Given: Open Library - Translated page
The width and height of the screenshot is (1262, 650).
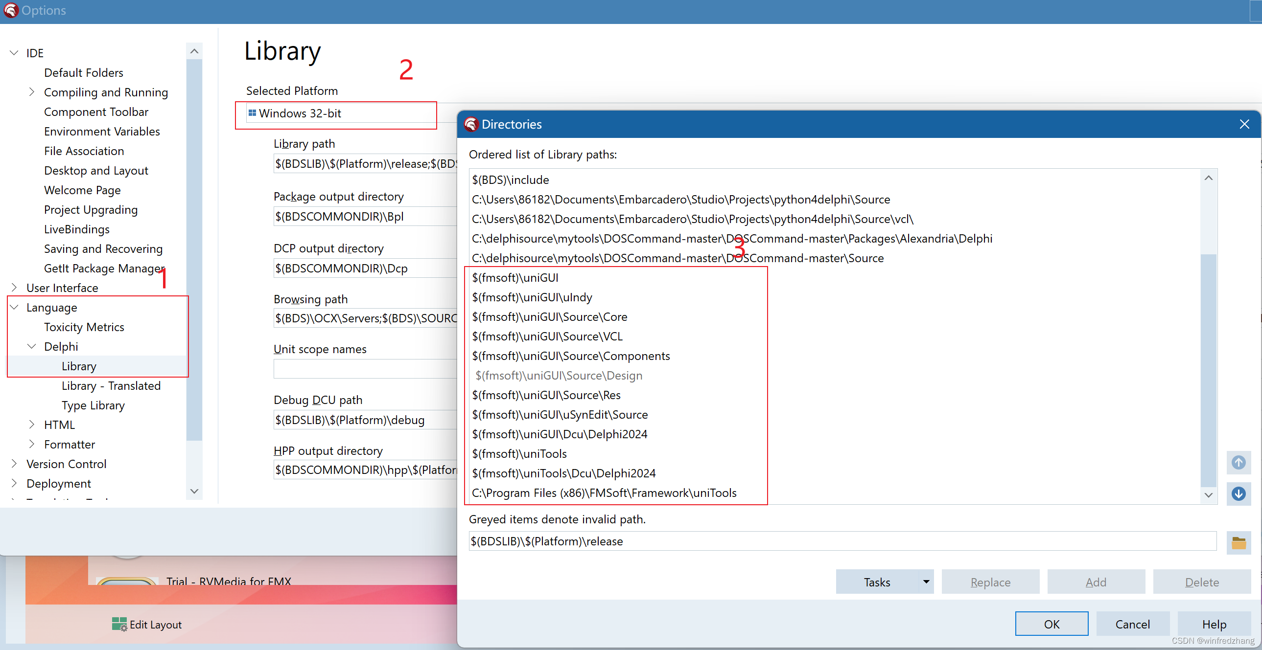Looking at the screenshot, I should (x=111, y=386).
